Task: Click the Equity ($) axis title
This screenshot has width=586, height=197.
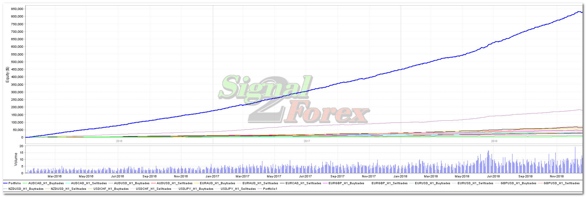Action: [7, 75]
